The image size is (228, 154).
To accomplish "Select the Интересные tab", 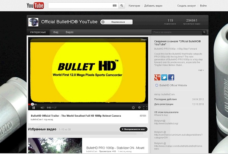I will [x=38, y=32].
